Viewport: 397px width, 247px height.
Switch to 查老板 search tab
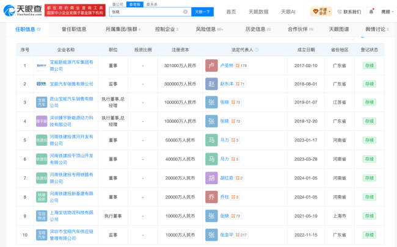click(135, 4)
